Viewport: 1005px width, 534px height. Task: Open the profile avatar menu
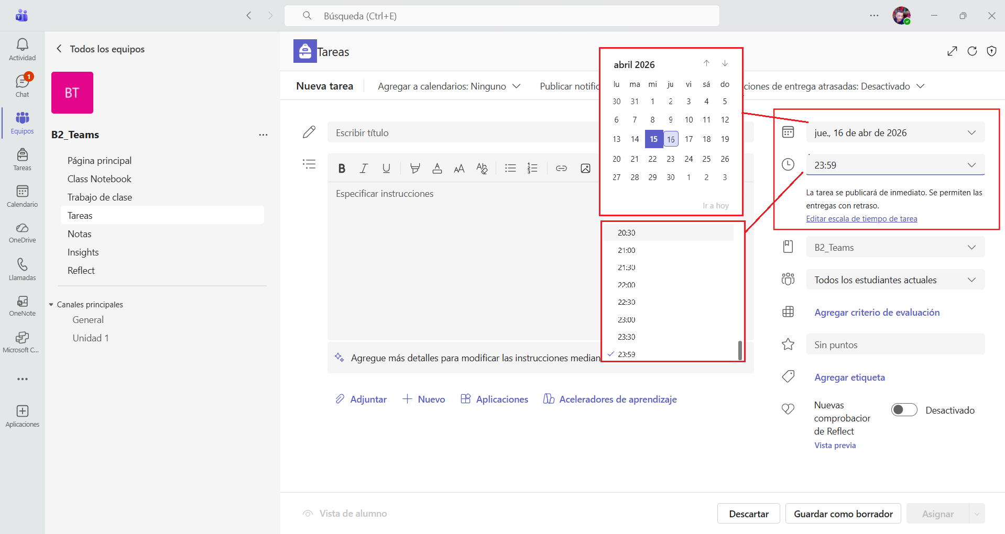click(902, 16)
